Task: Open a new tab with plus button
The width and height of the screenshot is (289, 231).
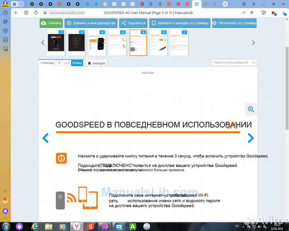Action: 225,4
